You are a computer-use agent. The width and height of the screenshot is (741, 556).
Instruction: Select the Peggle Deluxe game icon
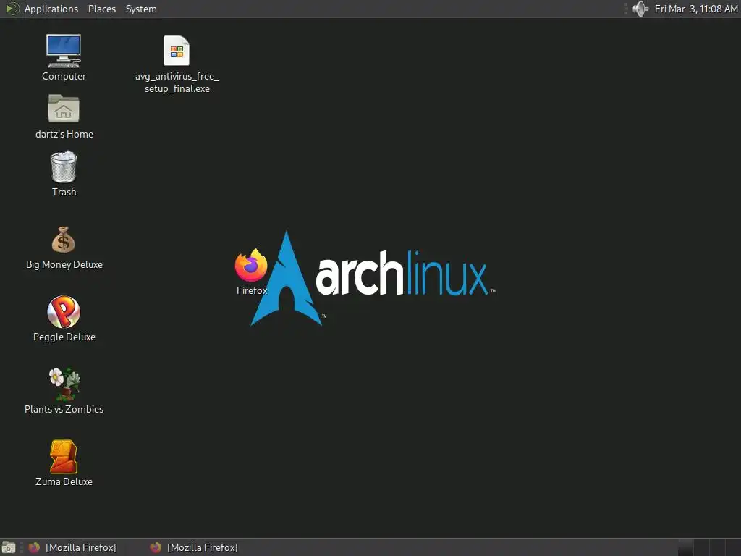[x=64, y=311]
